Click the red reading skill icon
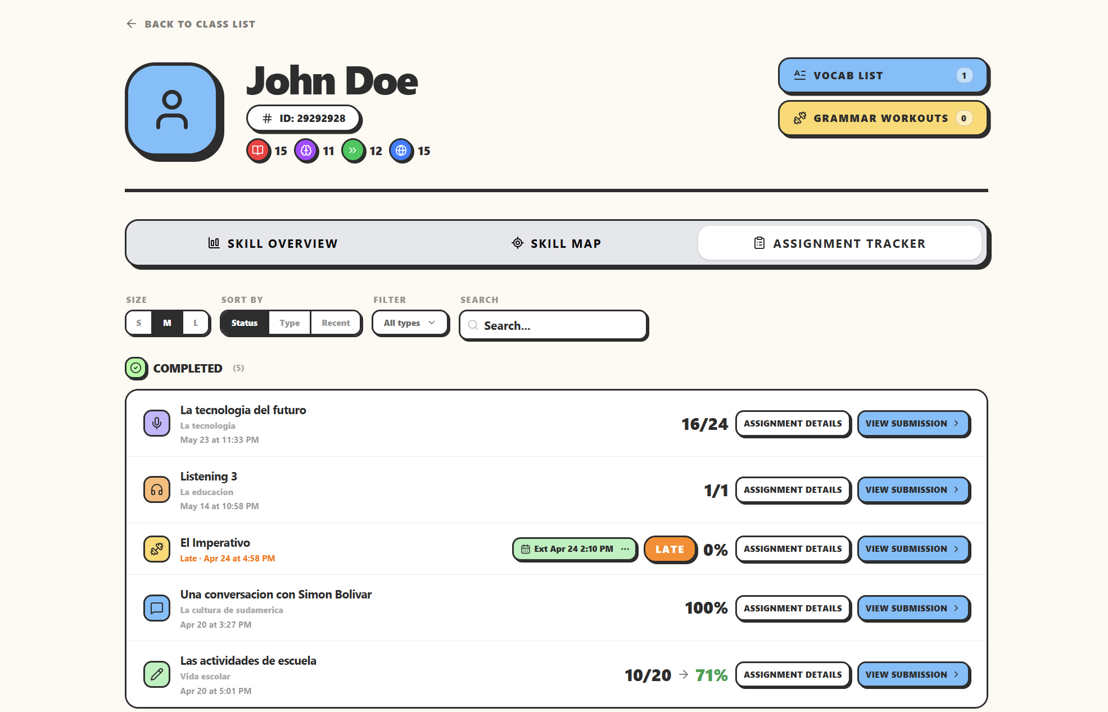The height and width of the screenshot is (712, 1108). (x=258, y=151)
